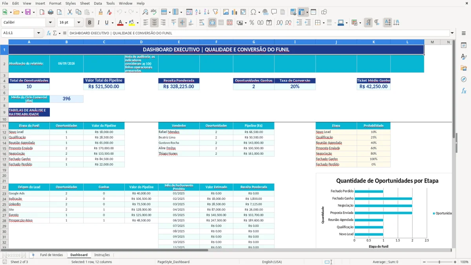Expand the underline style dropdown arrow
Image resolution: width=471 pixels, height=265 pixels.
coord(112,23)
